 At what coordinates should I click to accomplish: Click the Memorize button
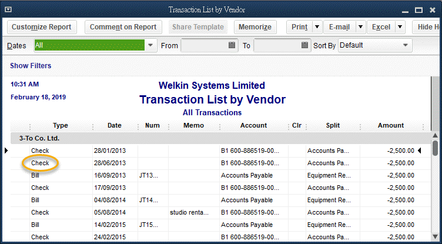(x=255, y=27)
